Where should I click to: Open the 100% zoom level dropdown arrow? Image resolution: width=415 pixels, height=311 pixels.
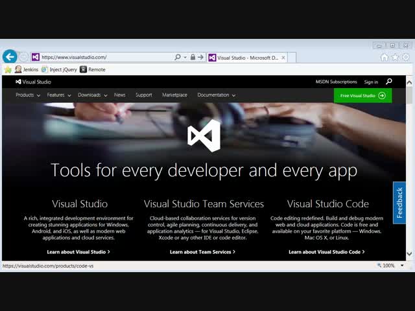click(x=402, y=266)
